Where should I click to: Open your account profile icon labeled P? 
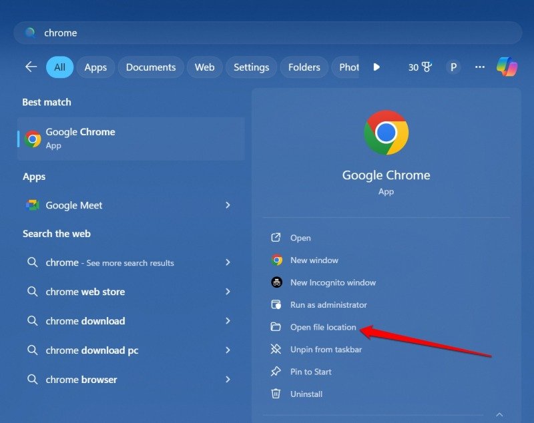453,67
